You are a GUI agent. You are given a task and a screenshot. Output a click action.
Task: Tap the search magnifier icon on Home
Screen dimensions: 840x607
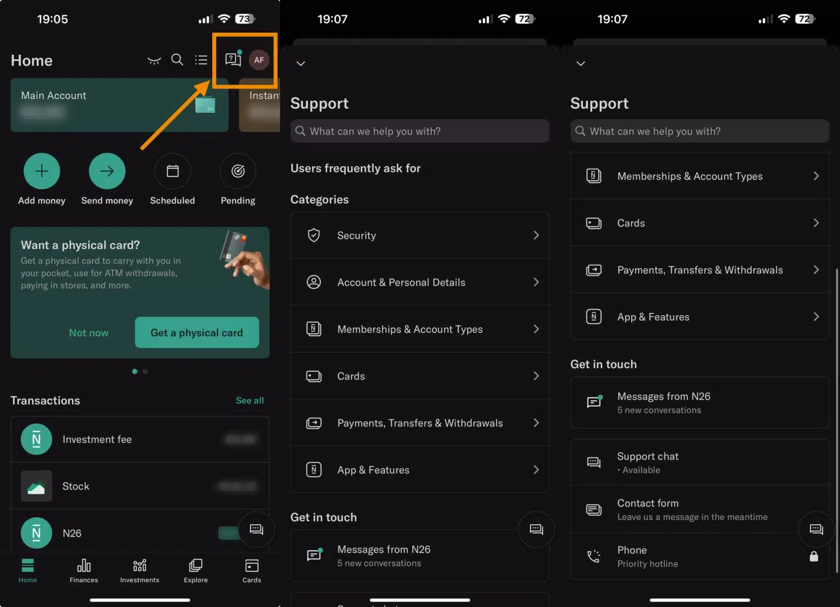click(177, 60)
